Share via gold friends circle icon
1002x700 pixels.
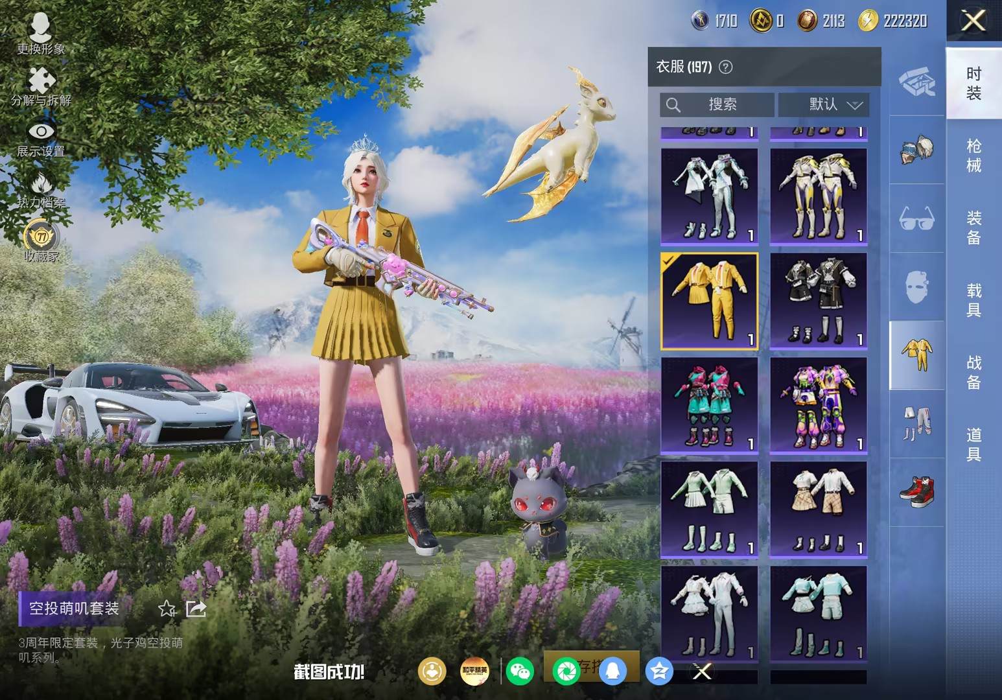pyautogui.click(x=432, y=671)
